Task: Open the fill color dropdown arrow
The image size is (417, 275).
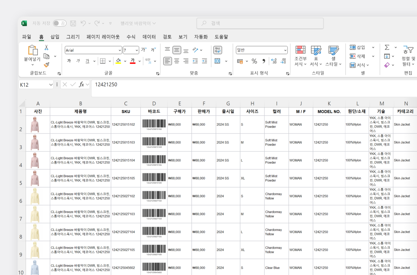Action: 125,61
